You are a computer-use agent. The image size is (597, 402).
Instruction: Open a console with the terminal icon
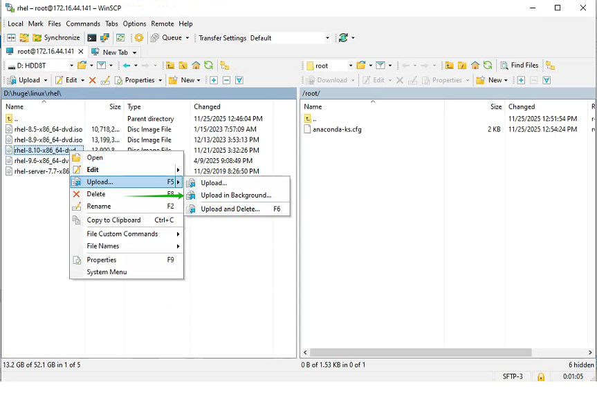click(90, 37)
